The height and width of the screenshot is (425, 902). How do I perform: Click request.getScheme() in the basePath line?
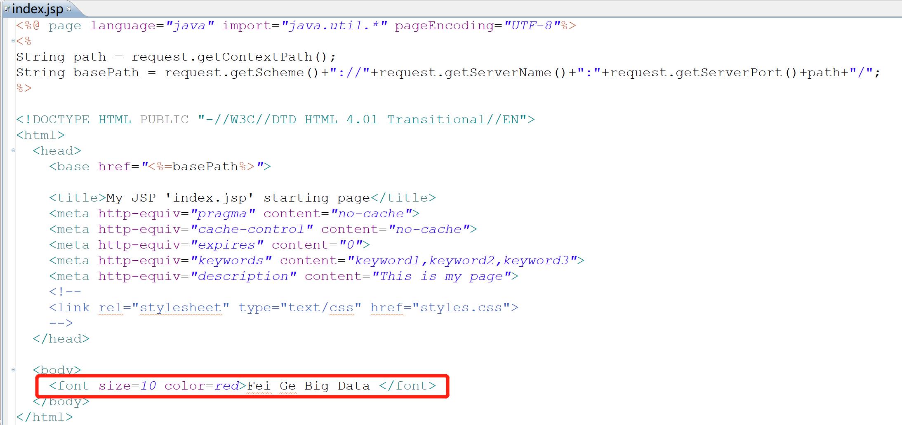coord(243,73)
